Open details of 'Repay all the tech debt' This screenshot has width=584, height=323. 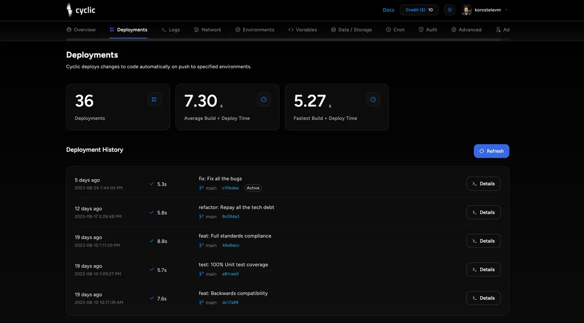(483, 212)
